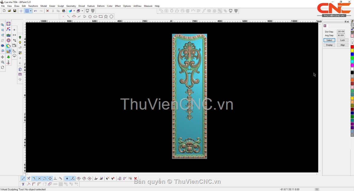This screenshot has width=354, height=191.
Task: Expand dropdown beside the view box icon
Action: pyautogui.click(x=31, y=11)
